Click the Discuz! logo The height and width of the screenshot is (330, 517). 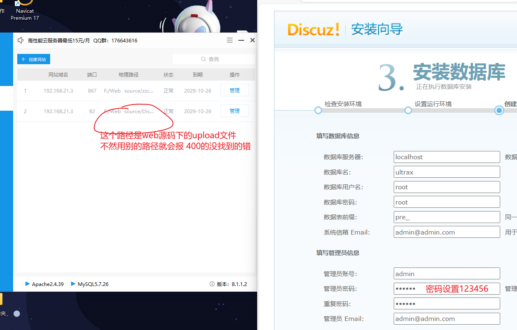click(314, 30)
